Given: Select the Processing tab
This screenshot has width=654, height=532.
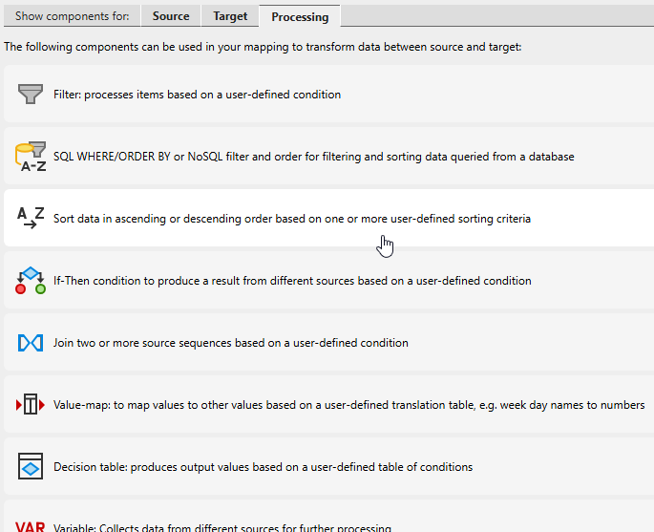Looking at the screenshot, I should coord(300,16).
